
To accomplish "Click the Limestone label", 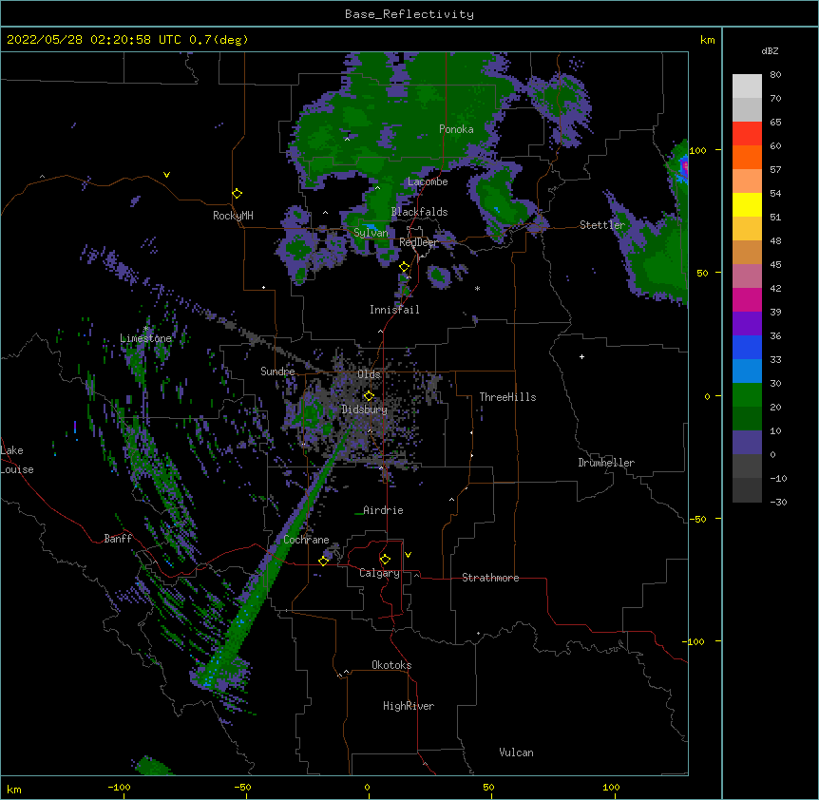I will (x=145, y=338).
